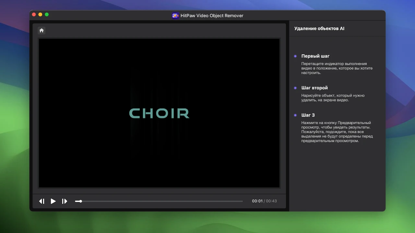Click the purple bullet beside "Шаг второй"
The width and height of the screenshot is (415, 233).
click(x=295, y=88)
